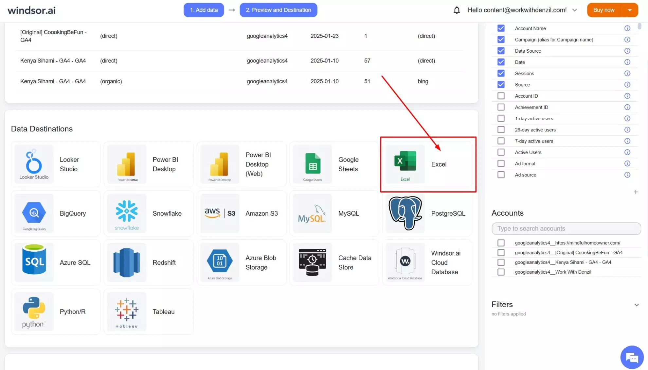Uncheck the Date field
The width and height of the screenshot is (648, 370).
501,62
